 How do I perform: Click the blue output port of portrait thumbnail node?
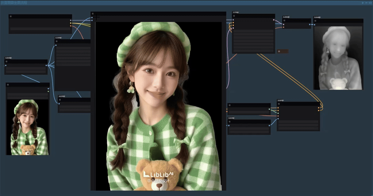coord(48,89)
